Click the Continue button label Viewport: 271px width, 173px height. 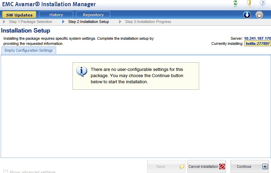244,166
